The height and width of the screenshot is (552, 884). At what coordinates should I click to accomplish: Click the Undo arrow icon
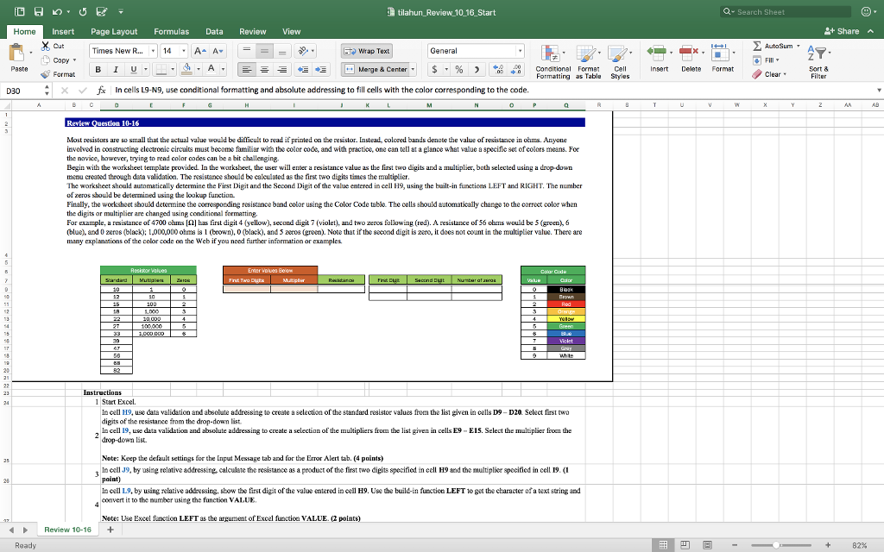pyautogui.click(x=57, y=11)
